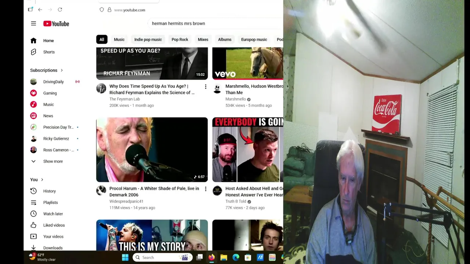Screen dimensions: 470x264
Task: Expand the Subscriptions section heading
Action: [x=47, y=70]
